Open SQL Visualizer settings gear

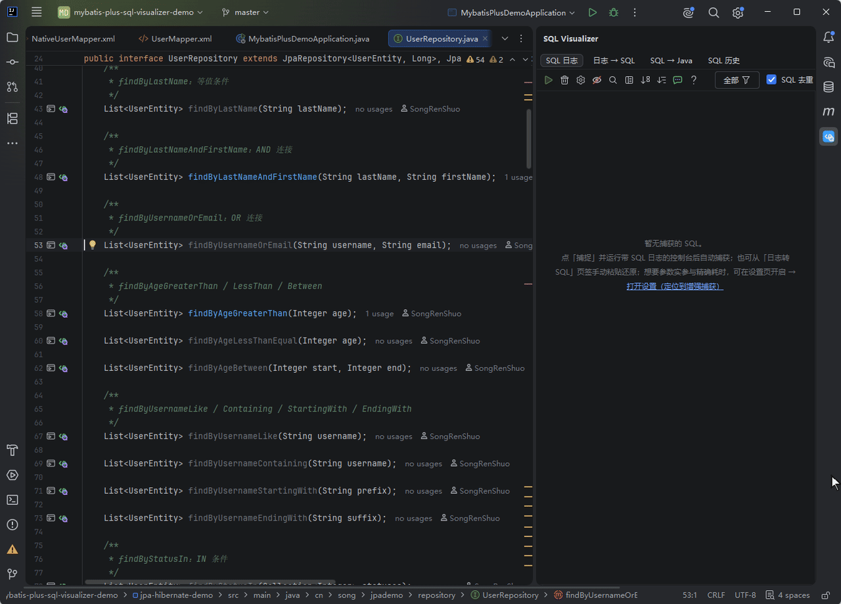coord(581,80)
